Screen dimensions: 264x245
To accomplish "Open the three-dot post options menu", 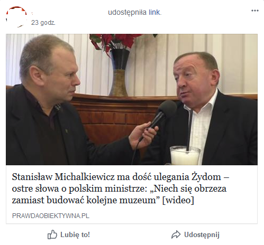I will coord(255,11).
